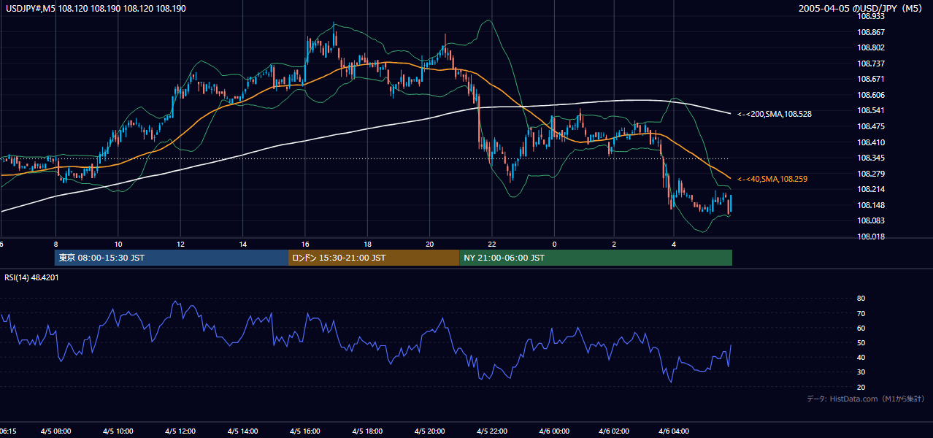This screenshot has height=438, width=933.
Task: Click RSI scale value 60
Action: 861,328
